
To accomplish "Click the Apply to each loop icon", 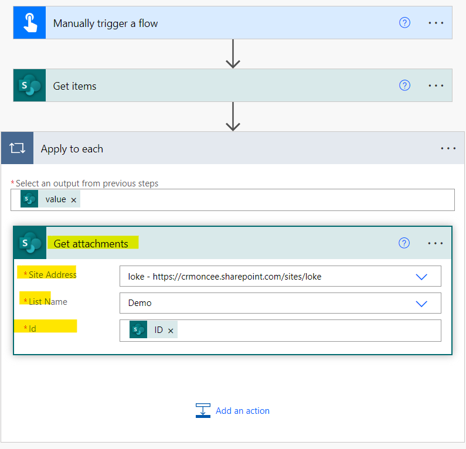I will pyautogui.click(x=17, y=148).
